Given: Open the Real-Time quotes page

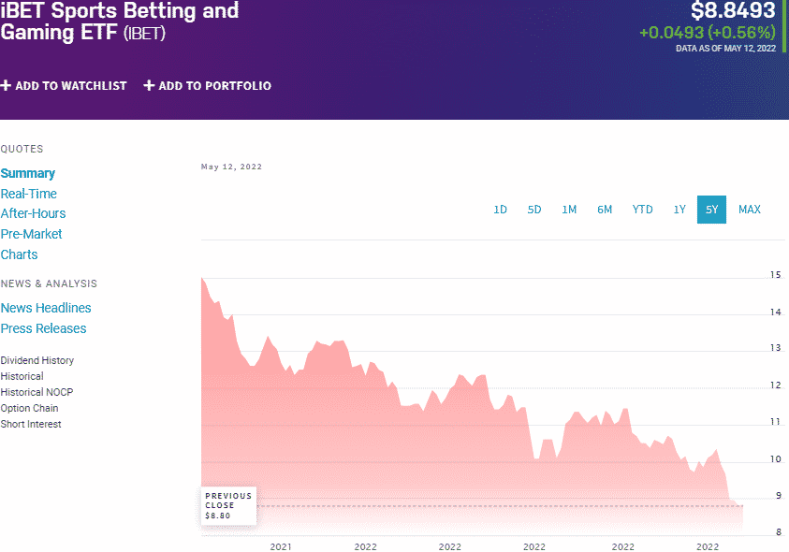Looking at the screenshot, I should pyautogui.click(x=31, y=194).
